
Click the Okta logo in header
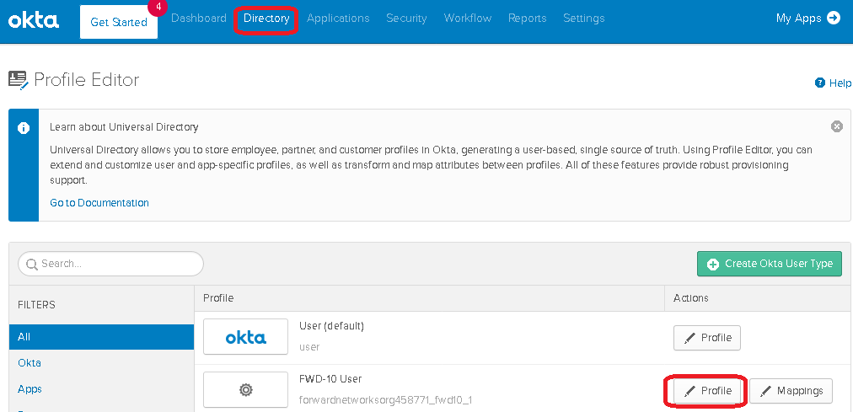pyautogui.click(x=34, y=21)
